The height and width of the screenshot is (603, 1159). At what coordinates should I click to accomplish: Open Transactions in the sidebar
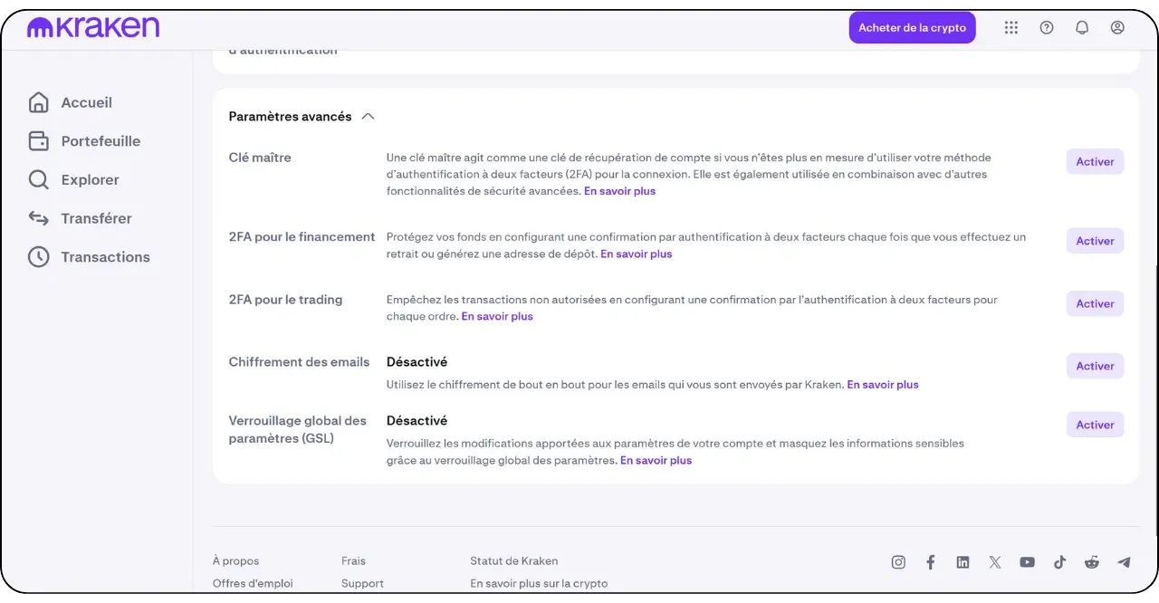pos(105,257)
